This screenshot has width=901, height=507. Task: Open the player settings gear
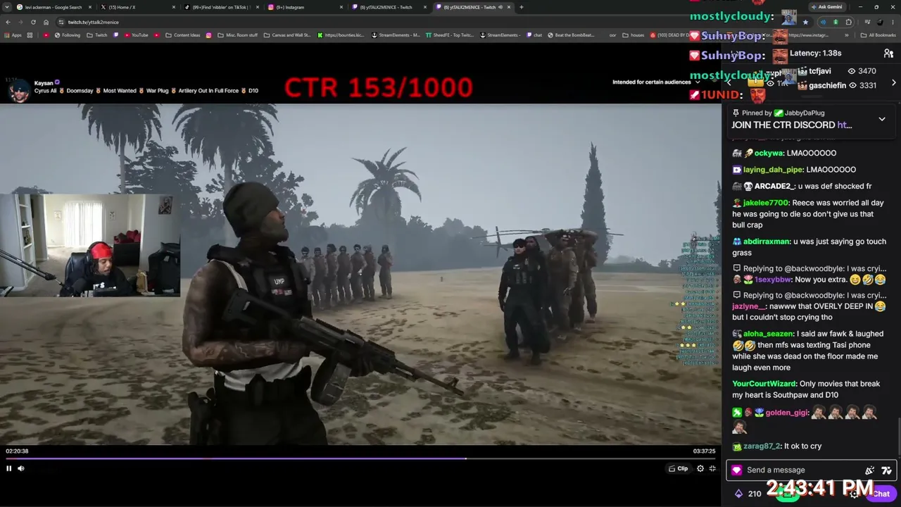pos(700,468)
